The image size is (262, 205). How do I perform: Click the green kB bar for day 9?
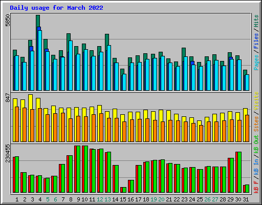[78, 169]
